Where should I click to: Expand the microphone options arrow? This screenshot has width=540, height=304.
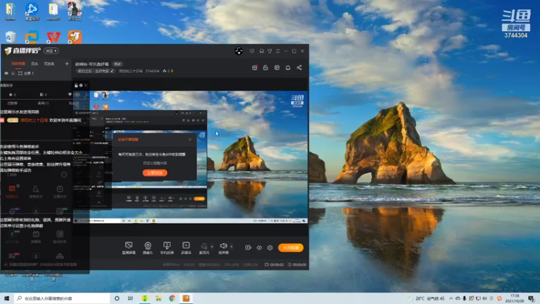tap(212, 247)
